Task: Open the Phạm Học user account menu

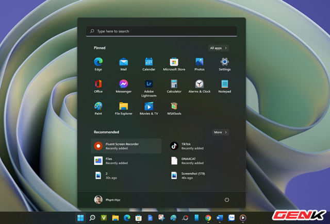Action: pyautogui.click(x=107, y=200)
